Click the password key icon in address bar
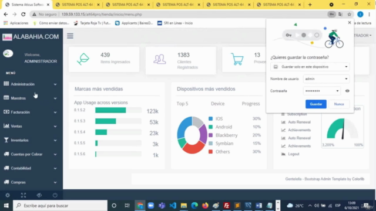Image resolution: width=376 pixels, height=211 pixels. pyautogui.click(x=331, y=14)
